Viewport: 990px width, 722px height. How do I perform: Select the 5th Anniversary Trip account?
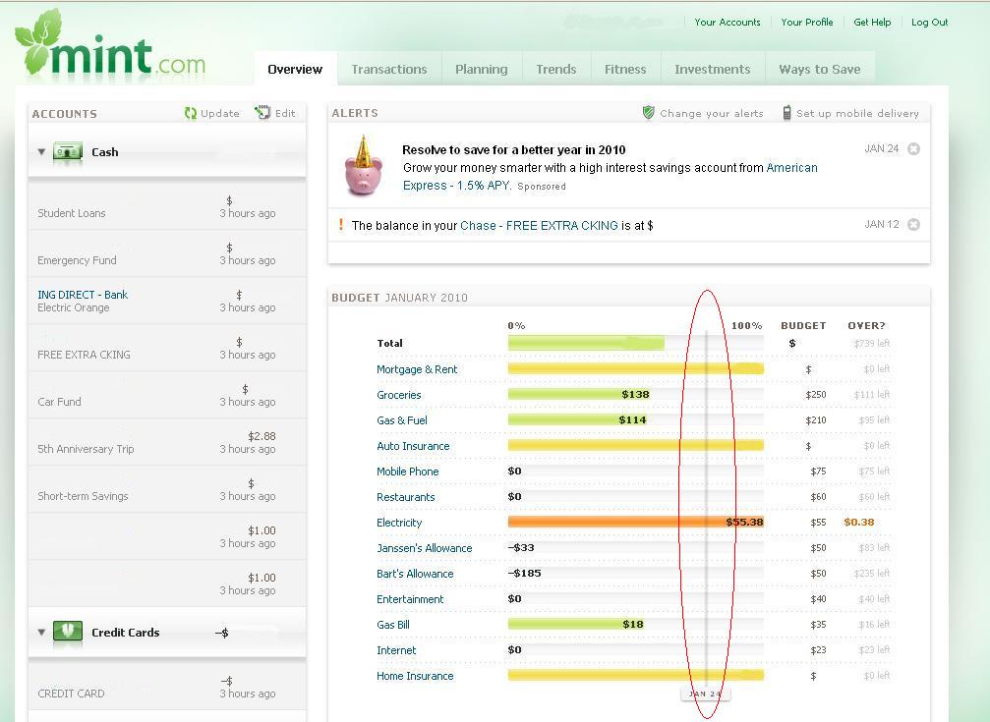[x=167, y=442]
